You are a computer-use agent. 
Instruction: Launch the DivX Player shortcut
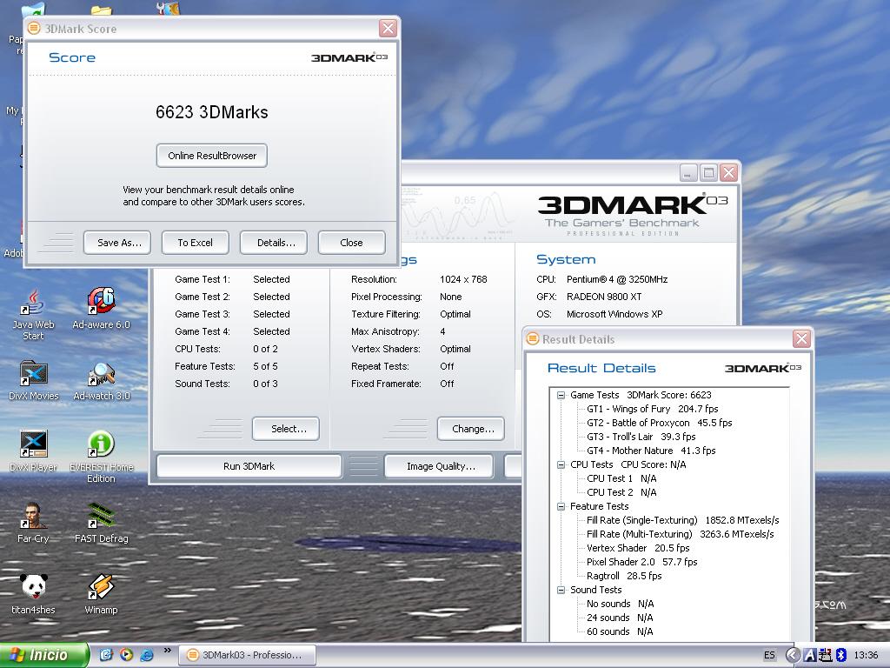33,445
